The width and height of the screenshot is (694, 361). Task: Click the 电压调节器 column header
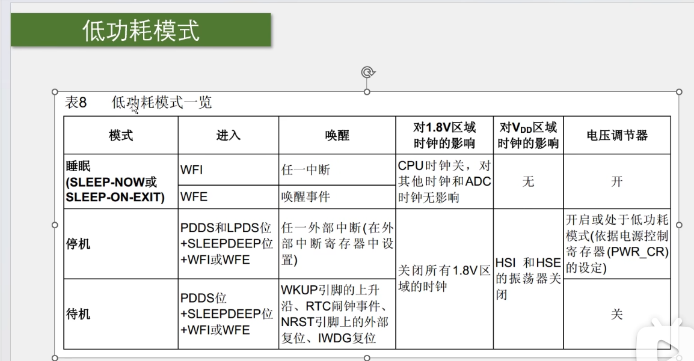coord(617,135)
